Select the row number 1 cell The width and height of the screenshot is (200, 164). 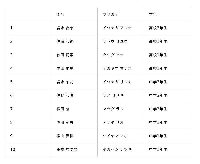tap(11, 28)
